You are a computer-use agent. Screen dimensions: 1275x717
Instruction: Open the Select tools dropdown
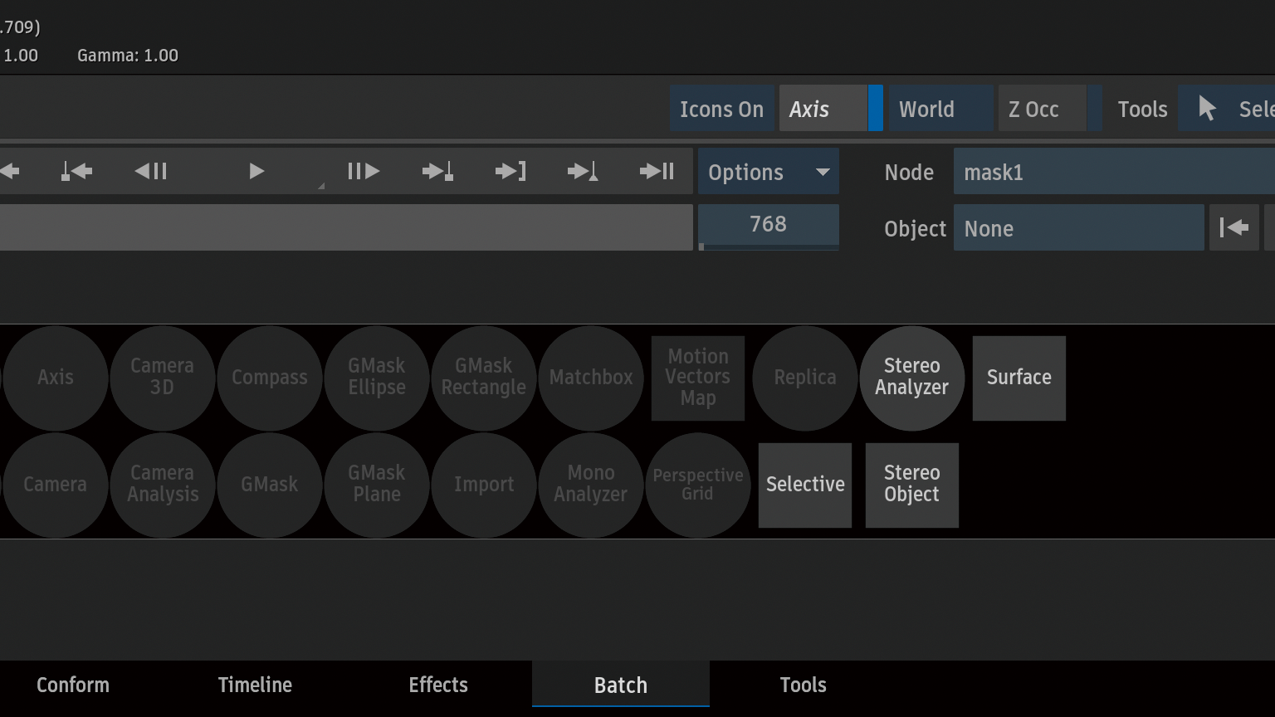point(1229,109)
